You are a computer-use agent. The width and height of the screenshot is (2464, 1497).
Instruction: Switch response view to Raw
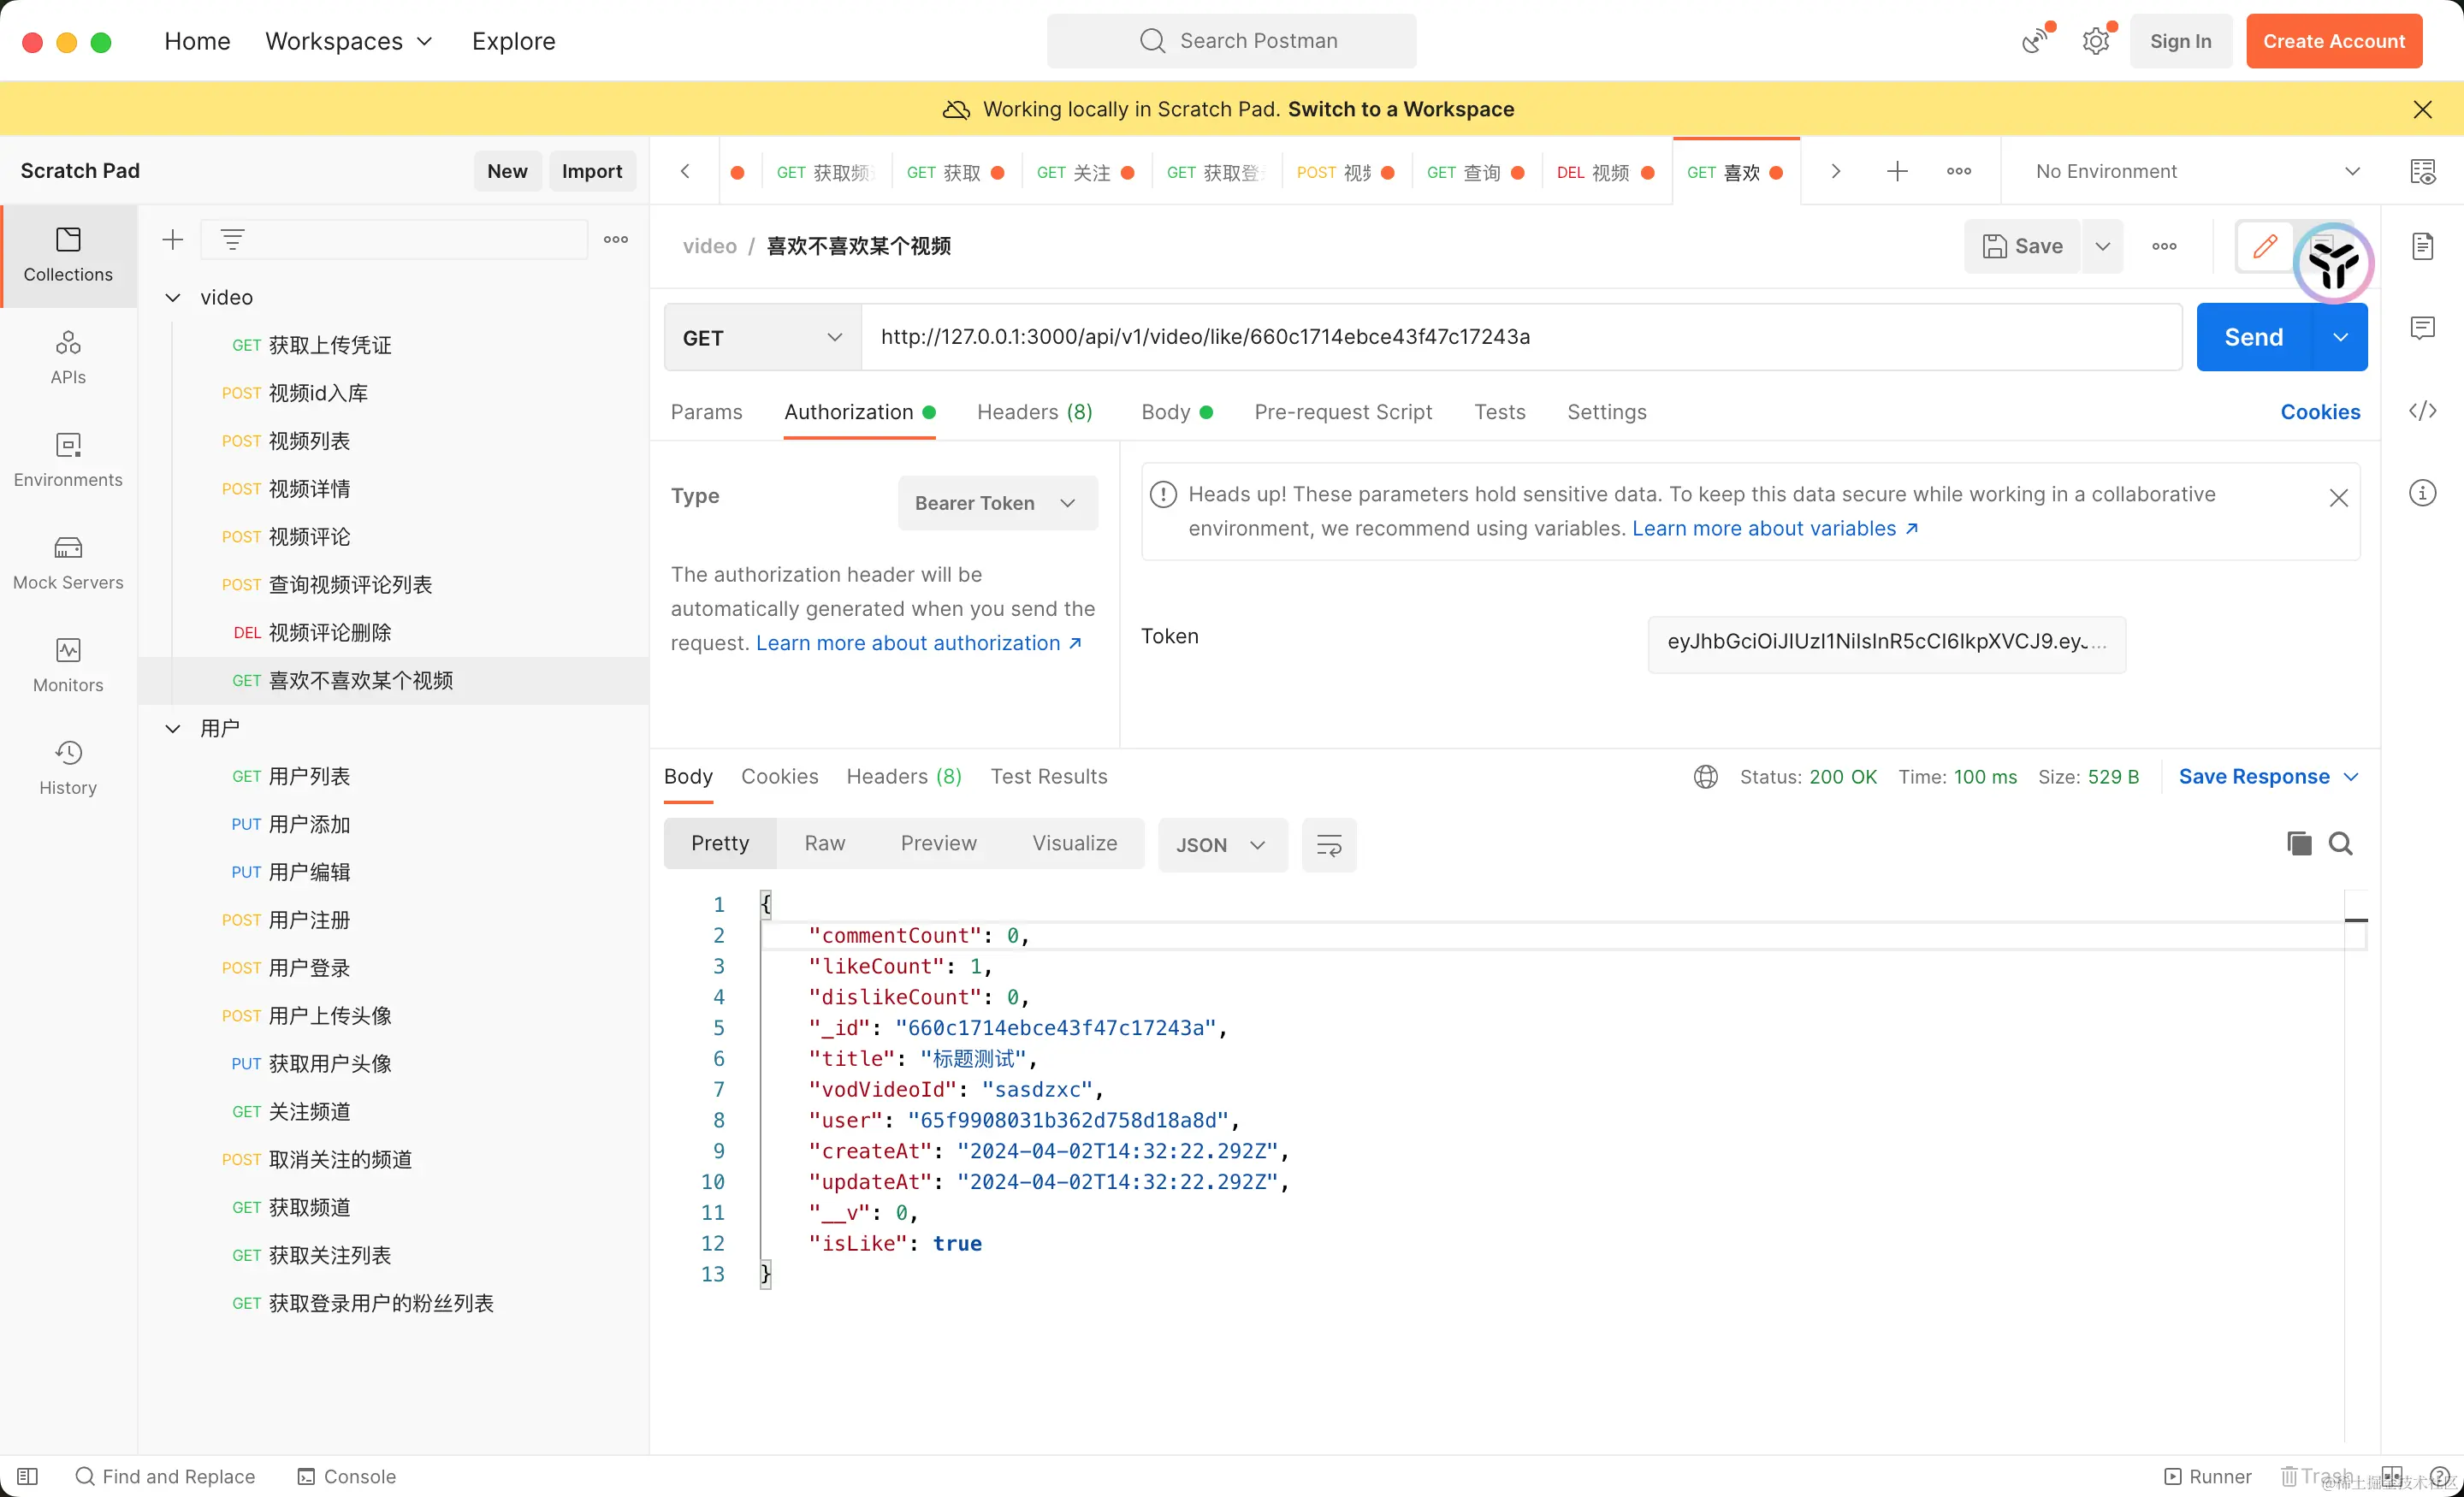(824, 843)
